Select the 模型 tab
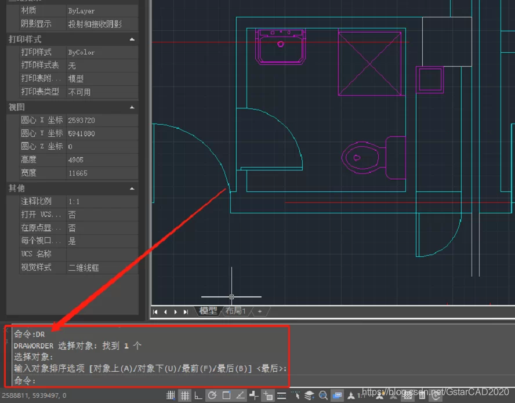 pos(208,311)
